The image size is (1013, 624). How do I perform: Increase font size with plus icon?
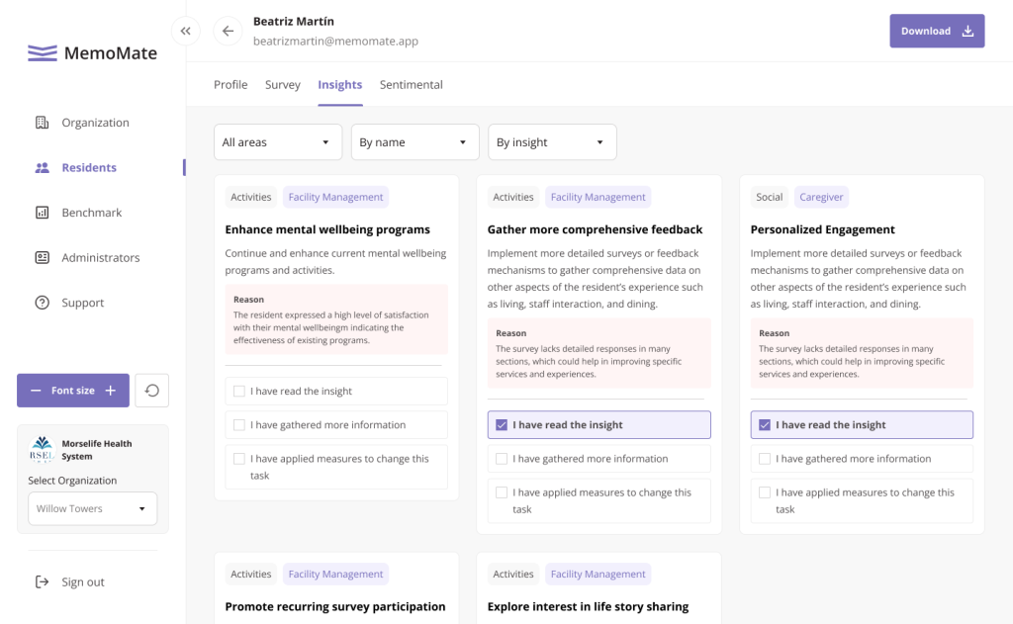[111, 391]
